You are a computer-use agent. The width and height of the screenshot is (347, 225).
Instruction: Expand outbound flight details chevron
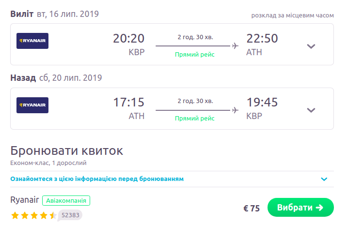tap(311, 46)
